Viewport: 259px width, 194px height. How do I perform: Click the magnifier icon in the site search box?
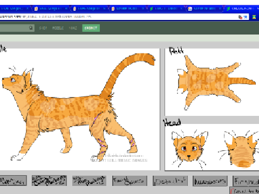point(31,28)
